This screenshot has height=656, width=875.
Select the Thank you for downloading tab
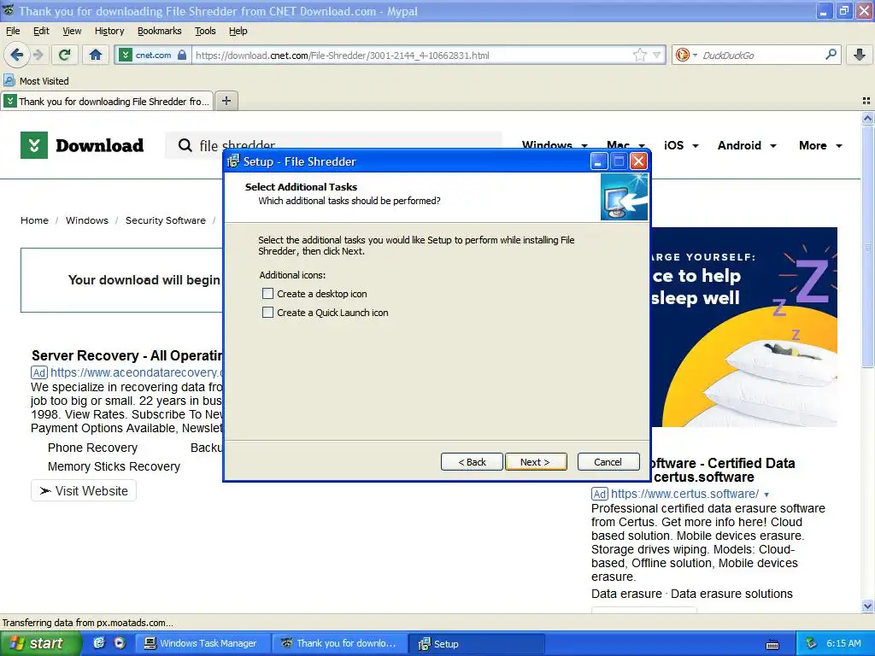click(107, 101)
